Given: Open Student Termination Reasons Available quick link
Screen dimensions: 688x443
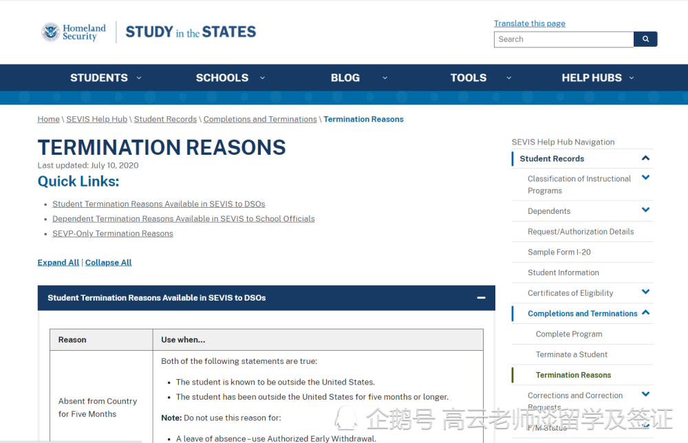Looking at the screenshot, I should pyautogui.click(x=158, y=204).
